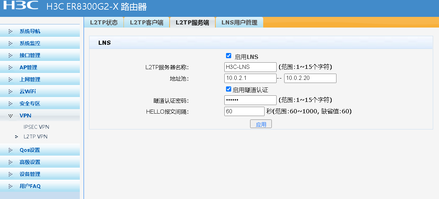Collapse the VPN menu

[40, 116]
